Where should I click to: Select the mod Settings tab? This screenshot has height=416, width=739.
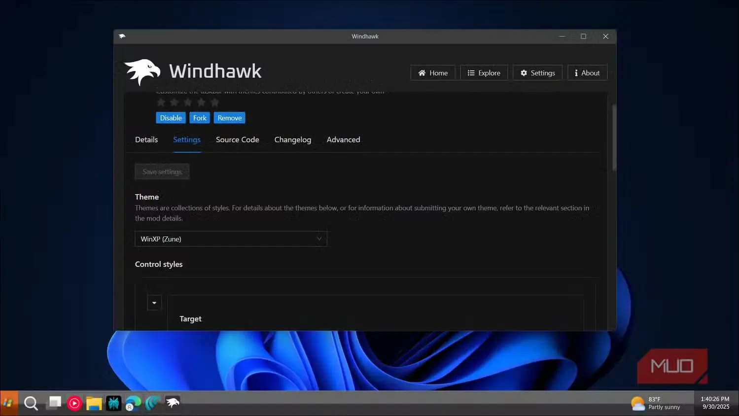coord(187,139)
